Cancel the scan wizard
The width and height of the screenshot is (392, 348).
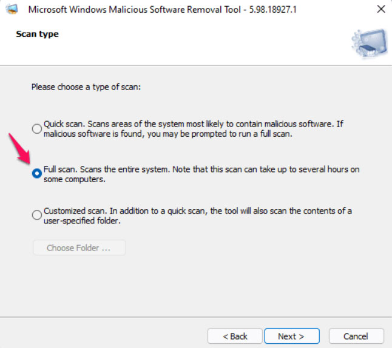(x=356, y=336)
